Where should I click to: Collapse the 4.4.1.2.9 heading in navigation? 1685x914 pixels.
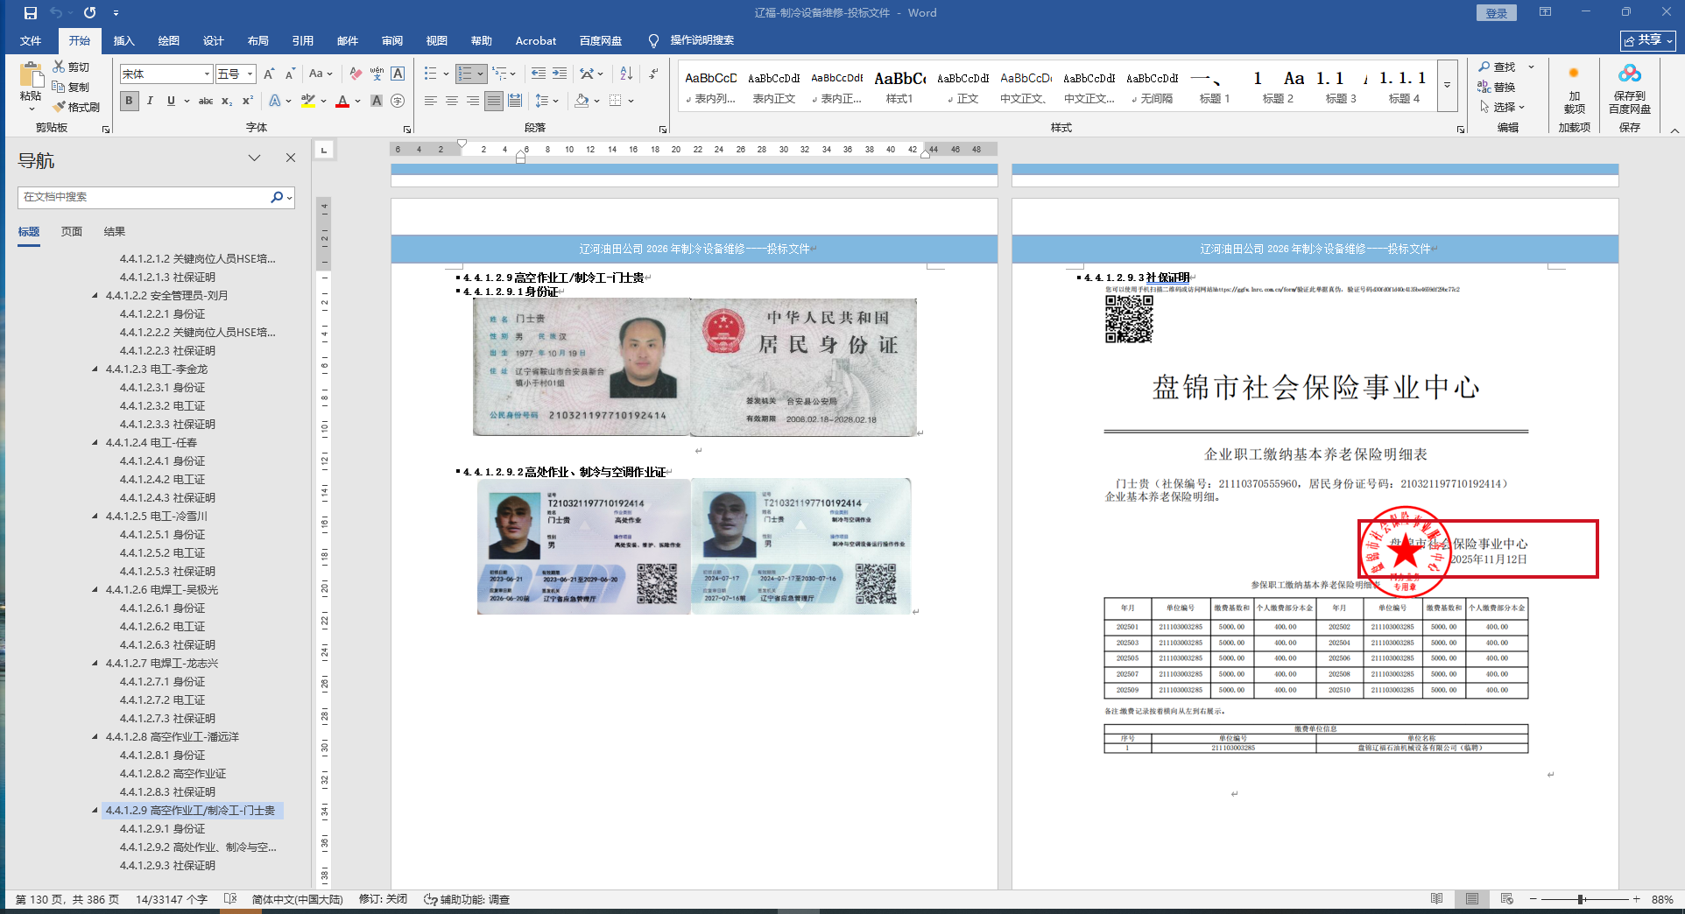tap(95, 811)
